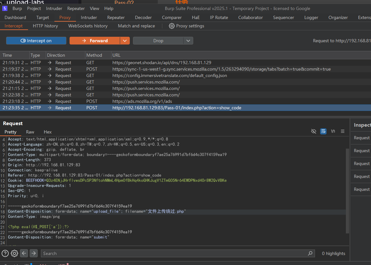The width and height of the screenshot is (371, 265).
Task: Sort by the URL column header
Action: coord(241,55)
